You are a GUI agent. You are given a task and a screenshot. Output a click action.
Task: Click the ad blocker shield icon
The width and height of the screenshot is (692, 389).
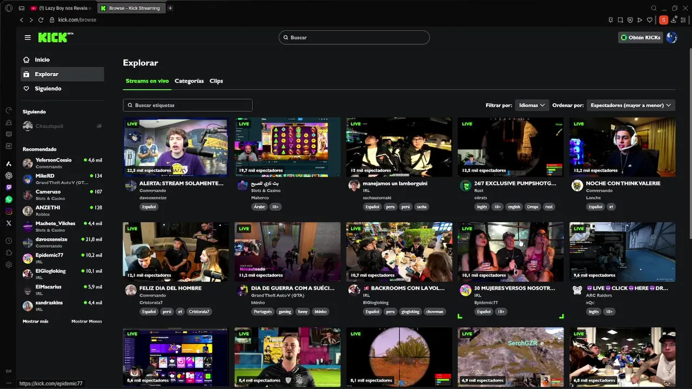630,20
